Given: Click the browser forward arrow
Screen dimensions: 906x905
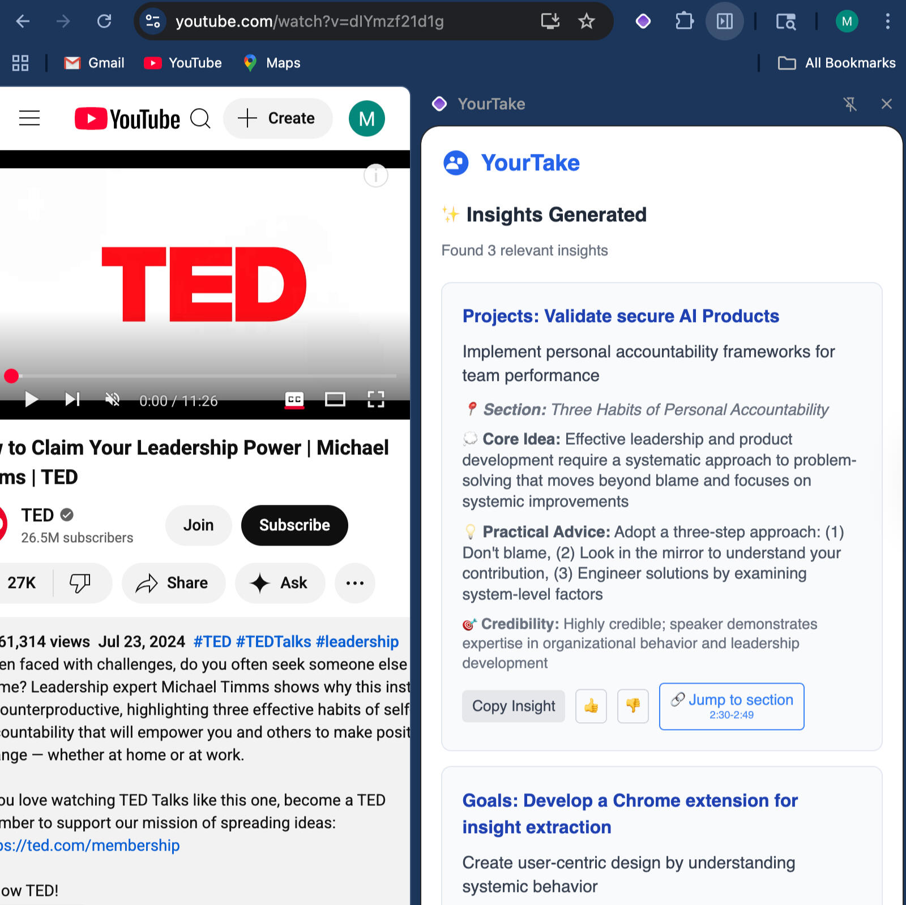Looking at the screenshot, I should tap(63, 22).
